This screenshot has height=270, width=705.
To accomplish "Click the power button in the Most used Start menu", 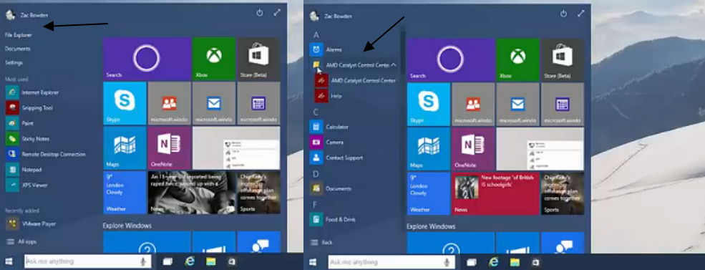I will pos(259,13).
